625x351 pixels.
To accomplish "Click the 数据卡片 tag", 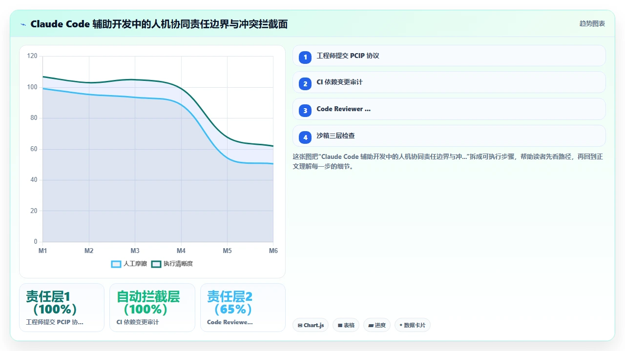I will tap(413, 325).
